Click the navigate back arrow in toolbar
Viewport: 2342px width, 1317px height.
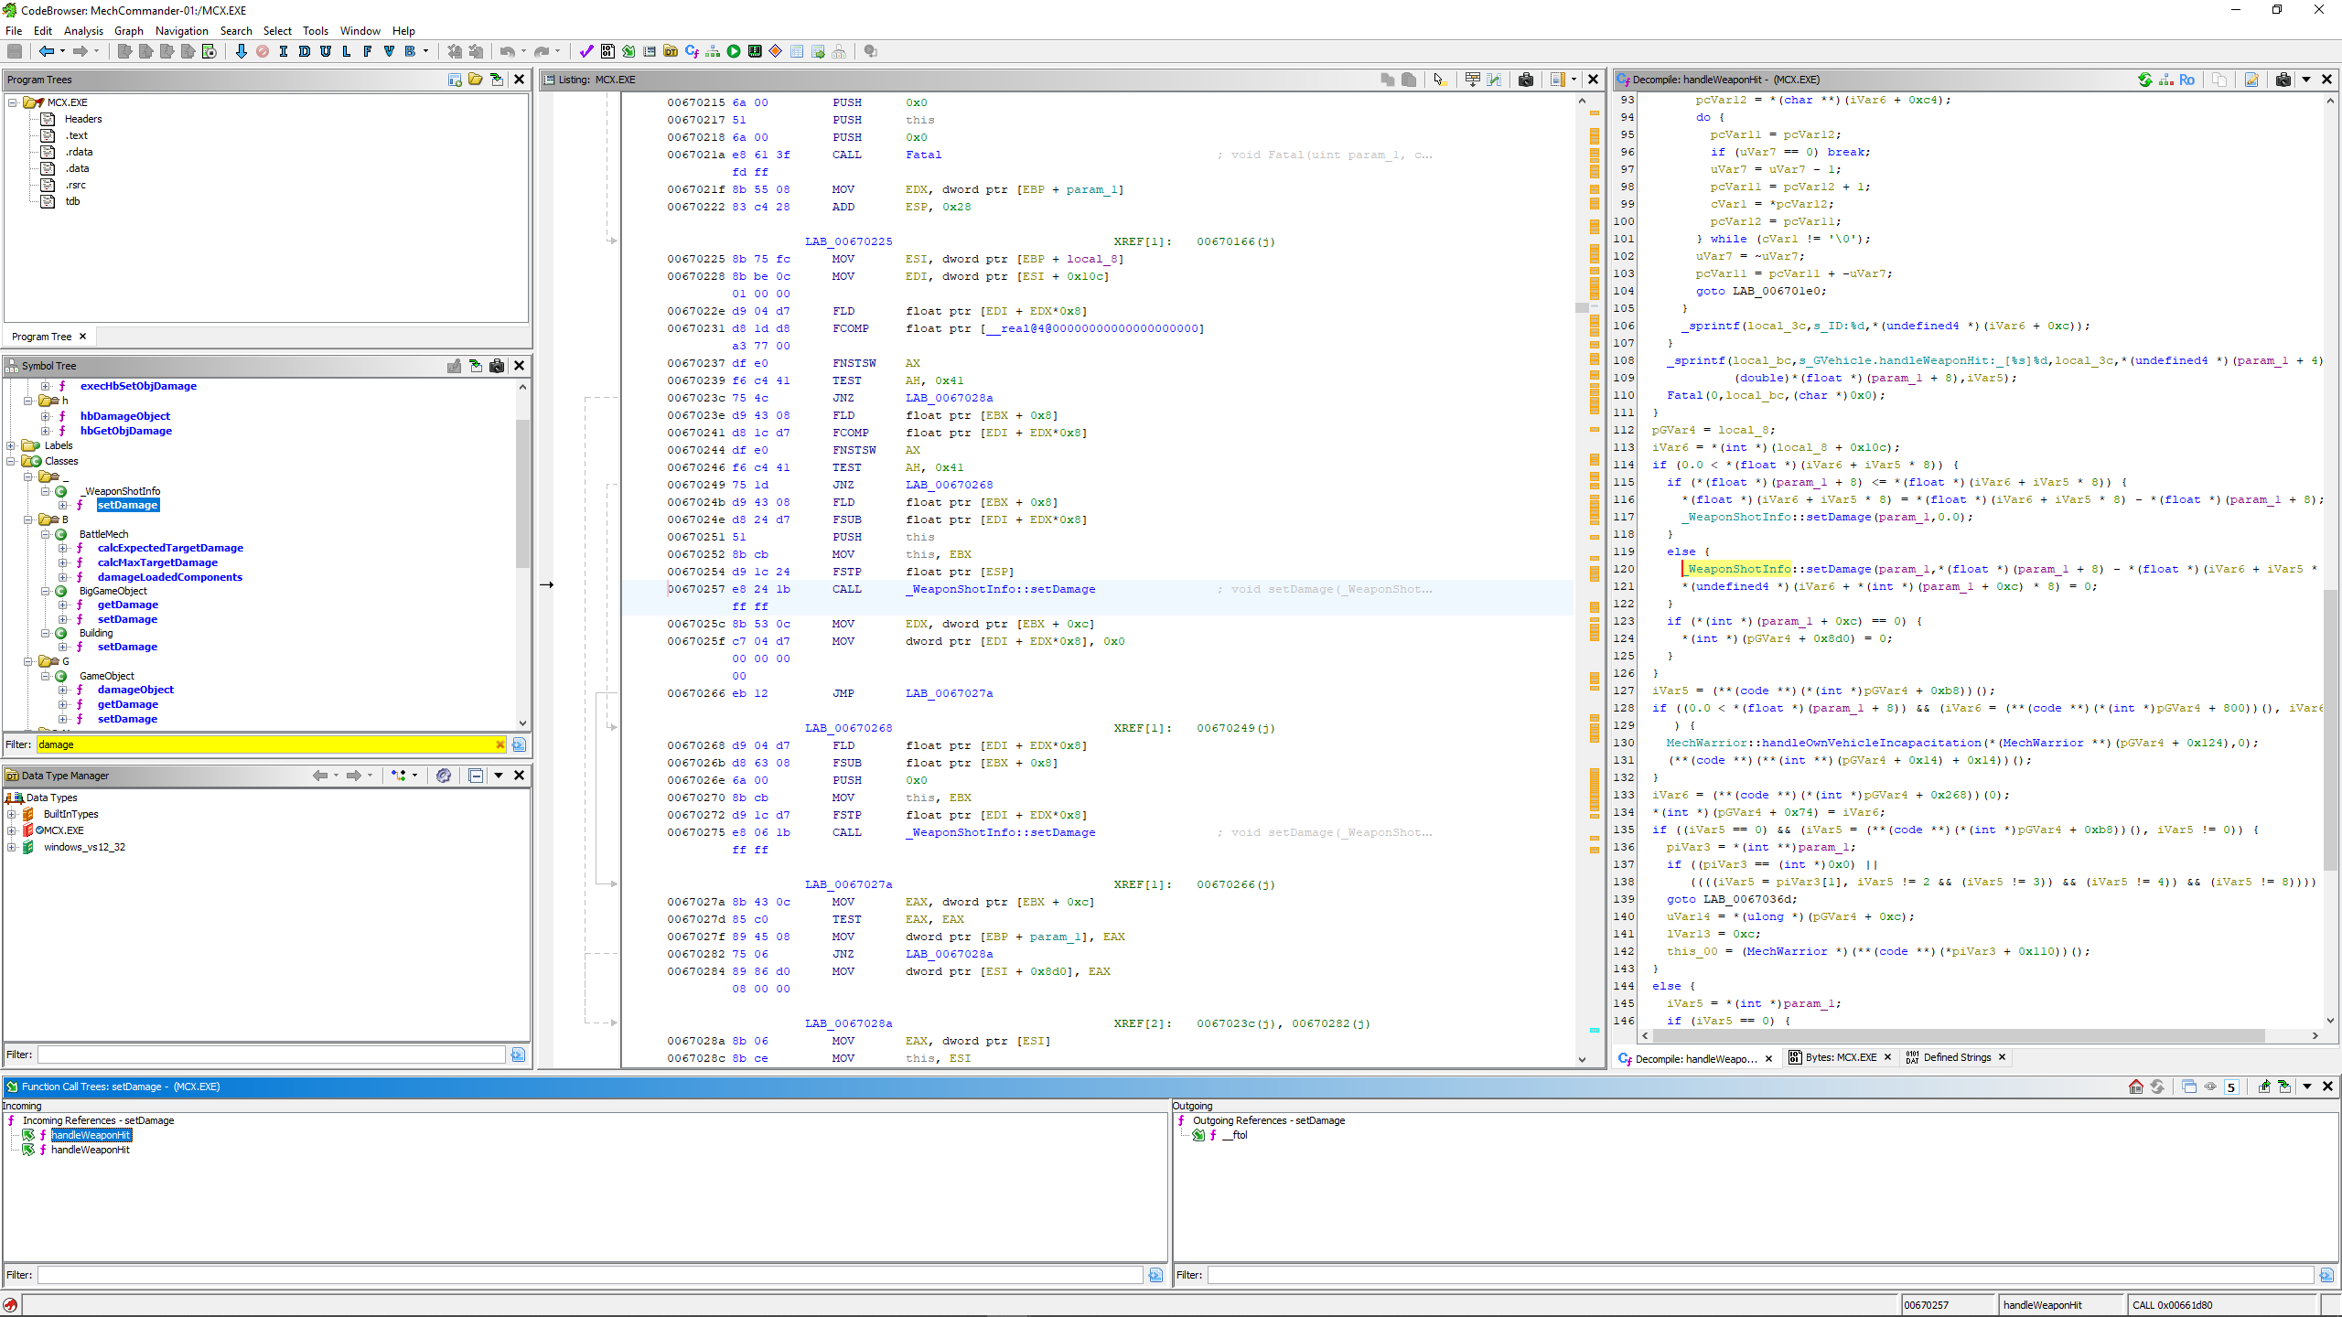(x=45, y=51)
